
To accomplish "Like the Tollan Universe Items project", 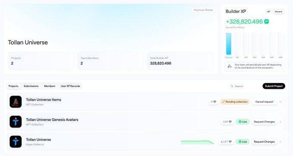I will click(x=213, y=102).
